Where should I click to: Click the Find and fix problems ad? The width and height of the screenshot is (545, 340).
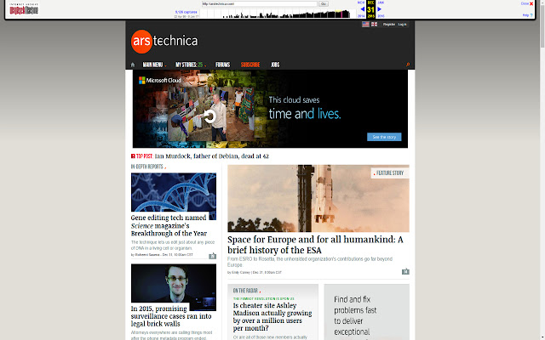coord(367,312)
